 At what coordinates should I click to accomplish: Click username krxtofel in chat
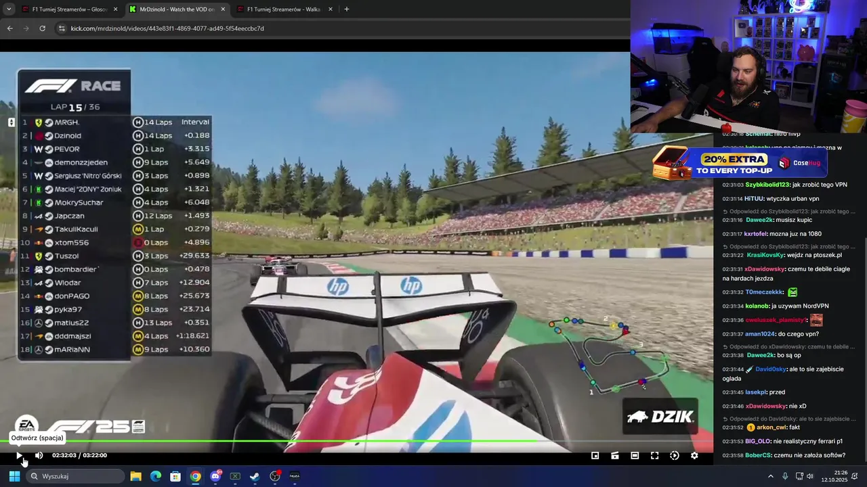coord(756,234)
